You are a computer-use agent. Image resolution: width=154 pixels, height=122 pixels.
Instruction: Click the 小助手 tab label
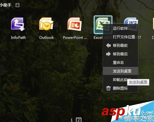[6, 5]
